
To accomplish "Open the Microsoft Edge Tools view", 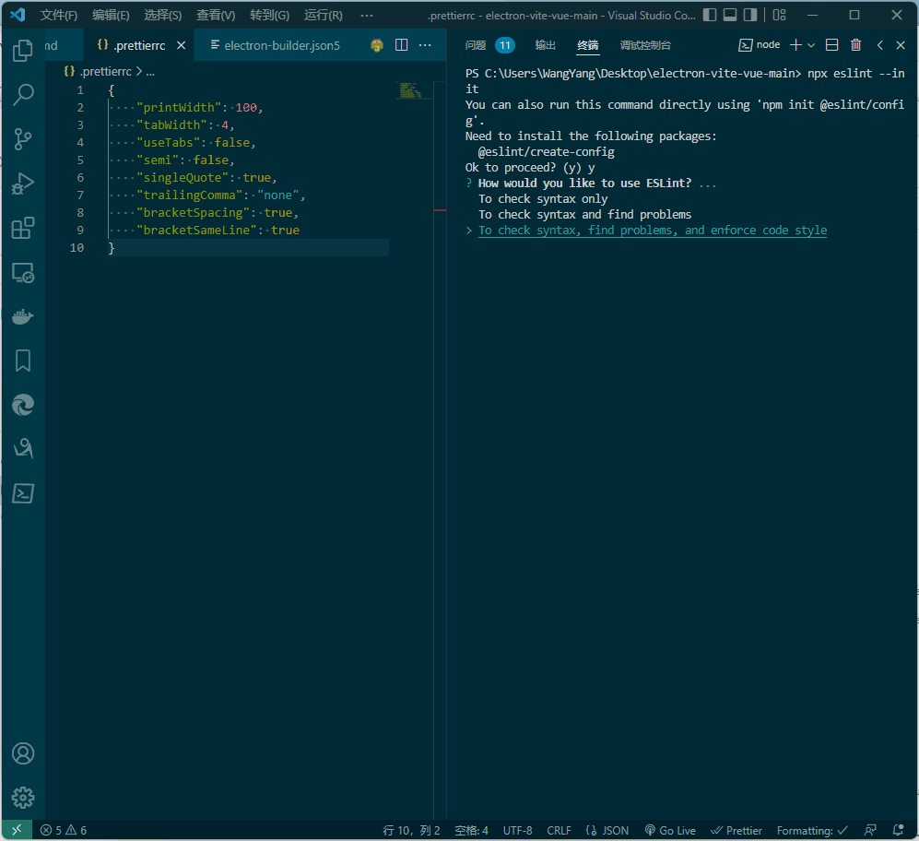I will (x=23, y=405).
